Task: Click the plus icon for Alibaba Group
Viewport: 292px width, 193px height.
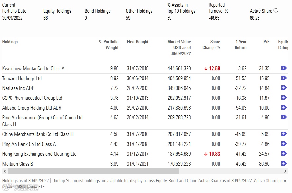Action: click(284, 108)
